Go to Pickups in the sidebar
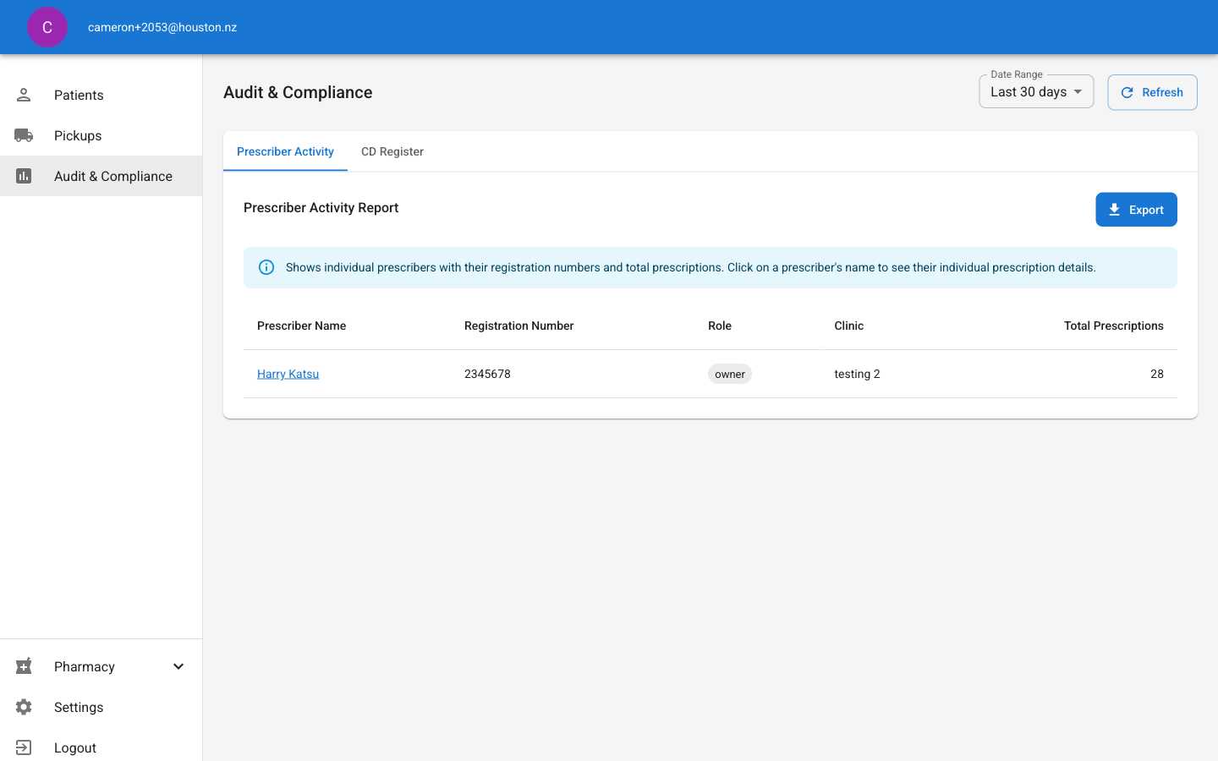The image size is (1218, 761). point(101,135)
